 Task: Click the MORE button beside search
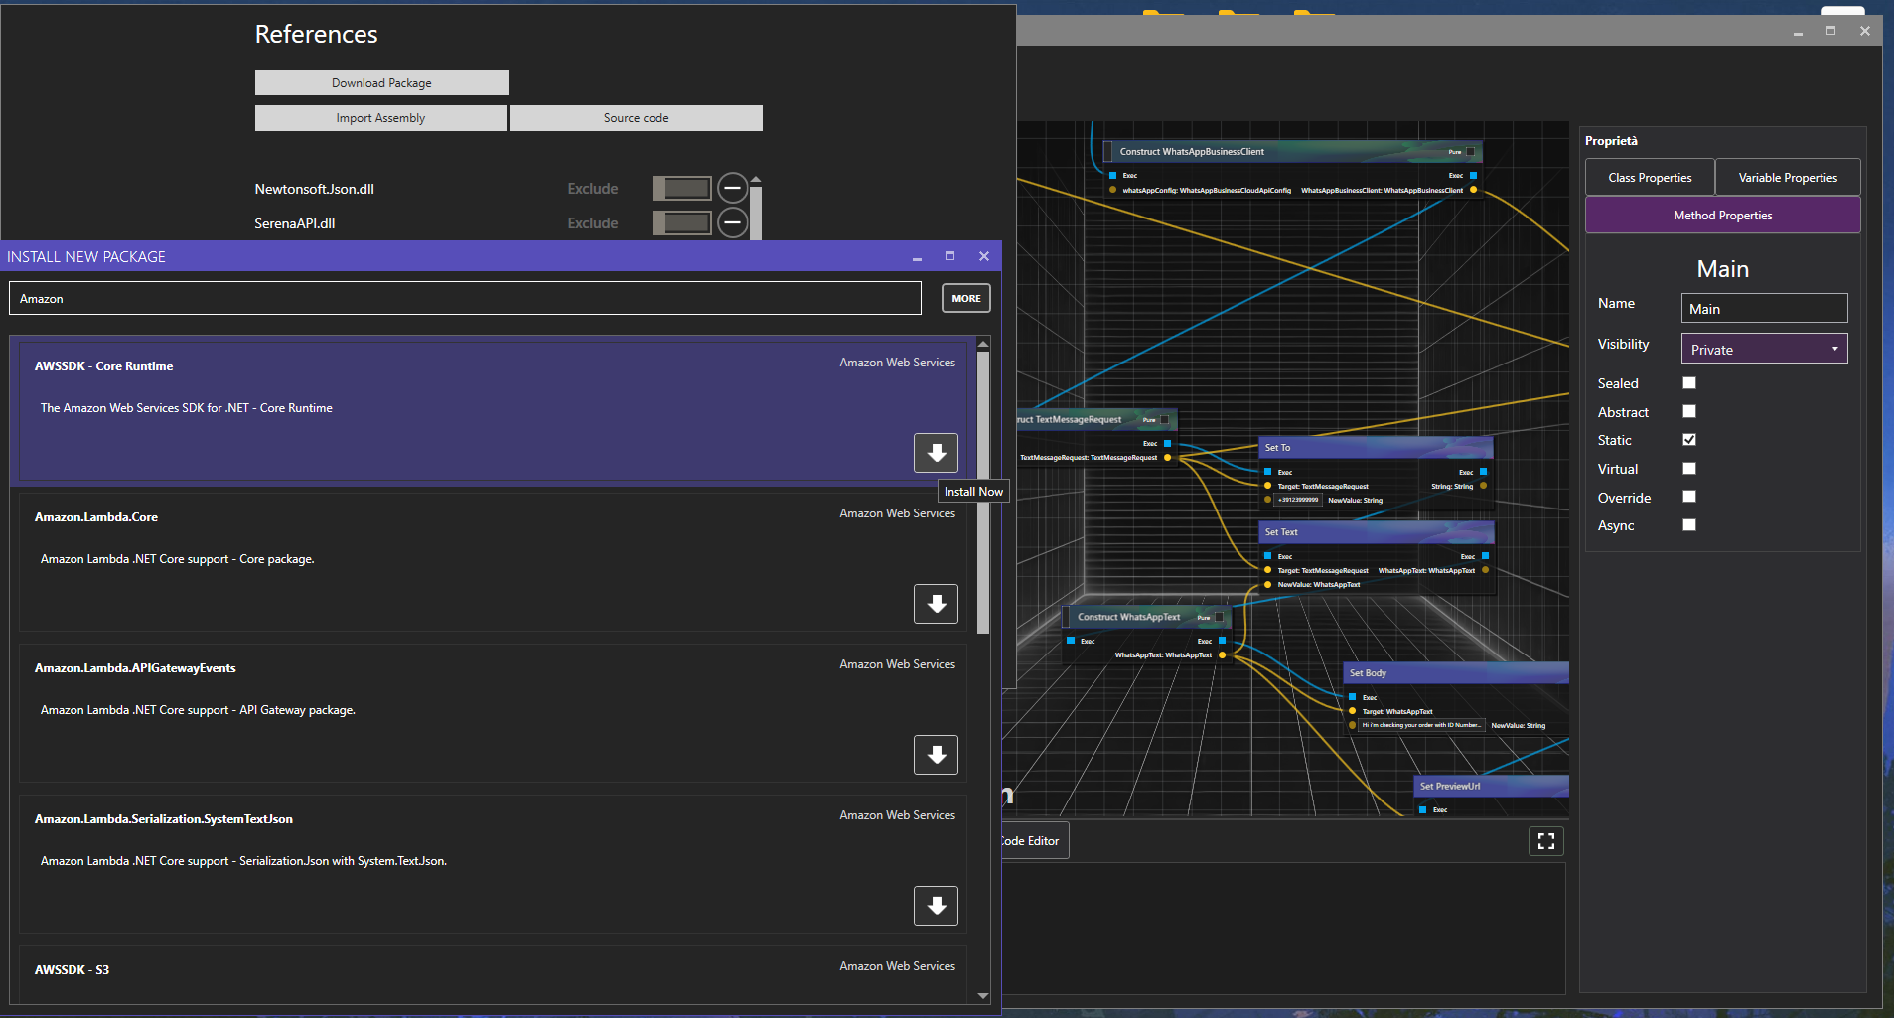965,298
